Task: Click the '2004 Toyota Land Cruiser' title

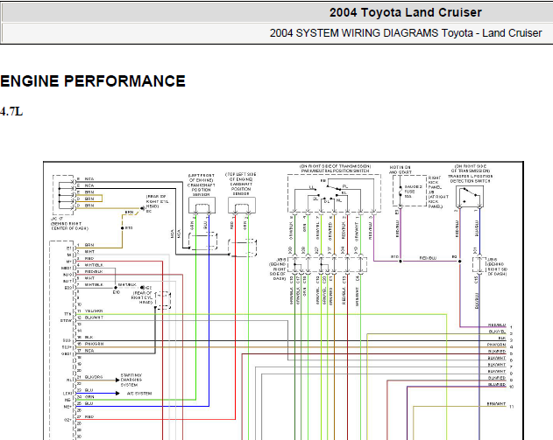Action: pos(406,12)
